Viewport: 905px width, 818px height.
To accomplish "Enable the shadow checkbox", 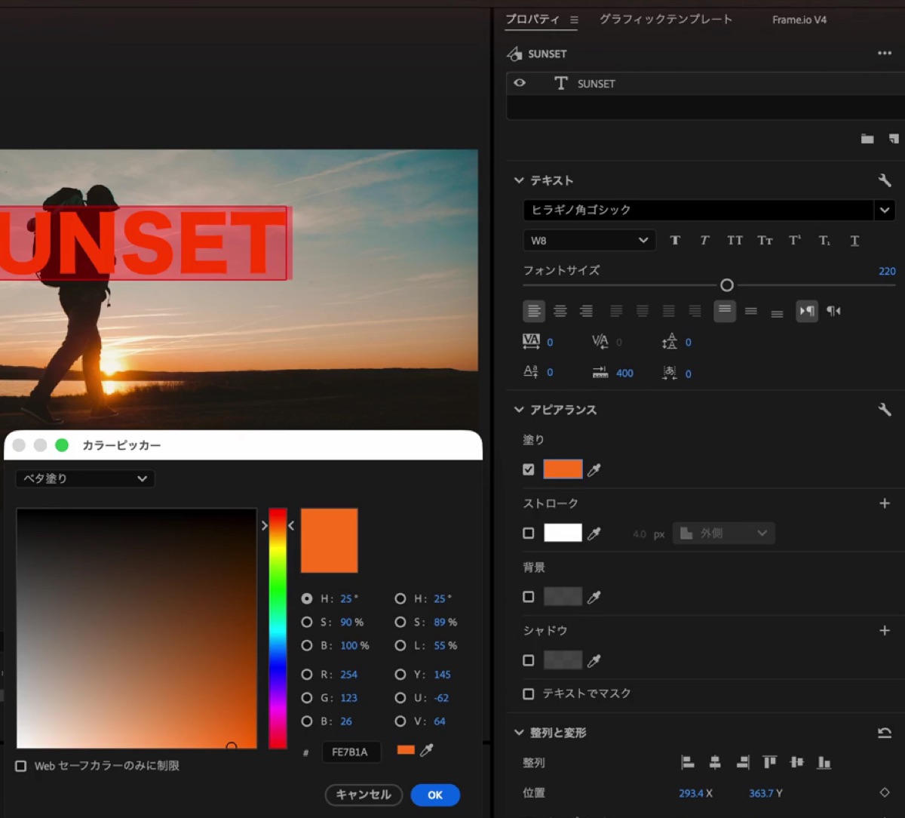I will [529, 660].
